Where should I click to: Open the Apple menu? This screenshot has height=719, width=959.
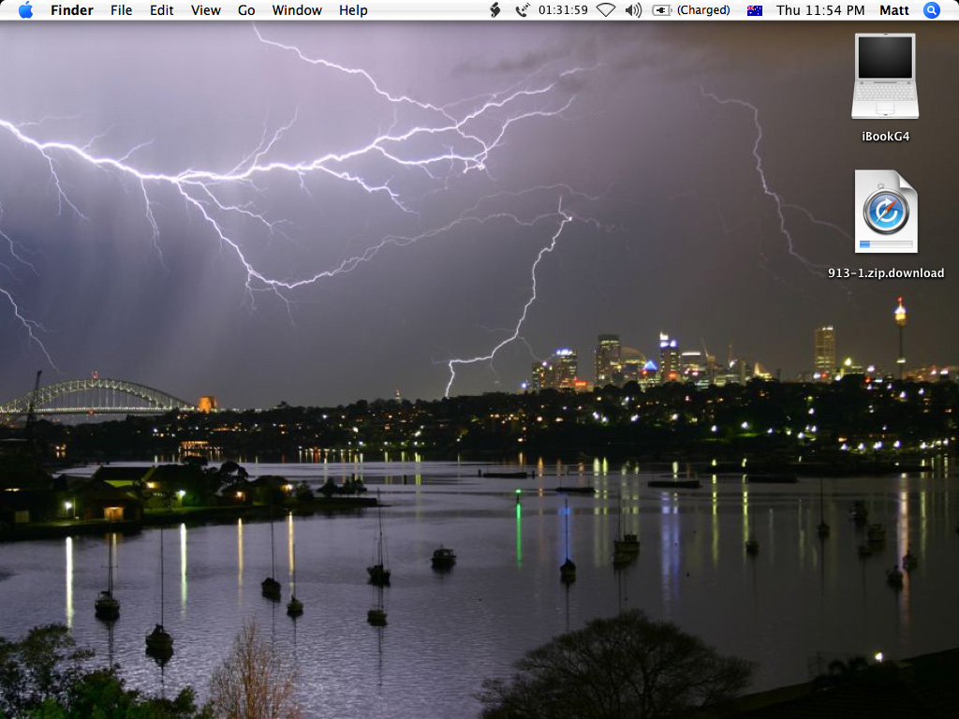tap(25, 9)
